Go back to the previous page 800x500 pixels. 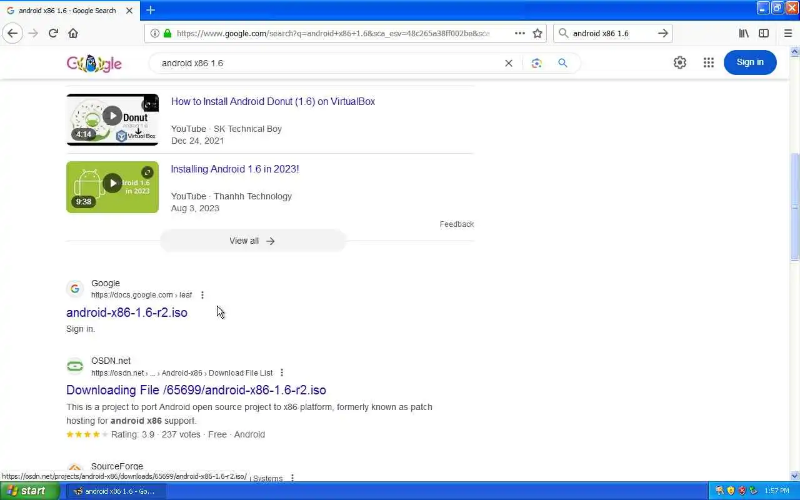[x=12, y=33]
